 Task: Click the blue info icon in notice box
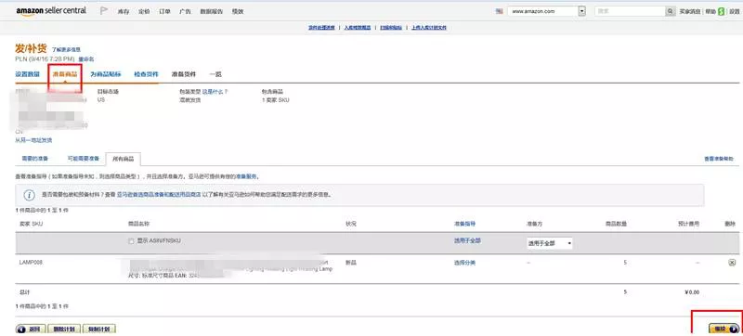(x=30, y=195)
